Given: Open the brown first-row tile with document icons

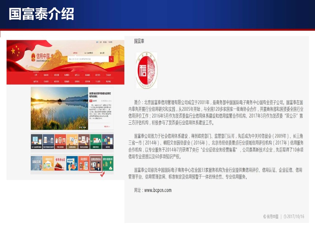Looking at the screenshot, I should pos(84,142).
